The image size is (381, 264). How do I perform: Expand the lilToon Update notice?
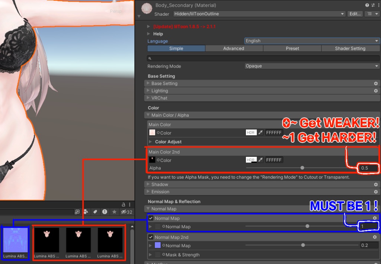(x=148, y=26)
